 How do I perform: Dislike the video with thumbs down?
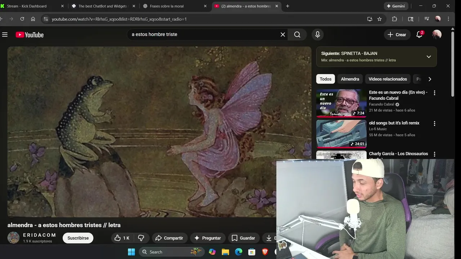click(141, 238)
